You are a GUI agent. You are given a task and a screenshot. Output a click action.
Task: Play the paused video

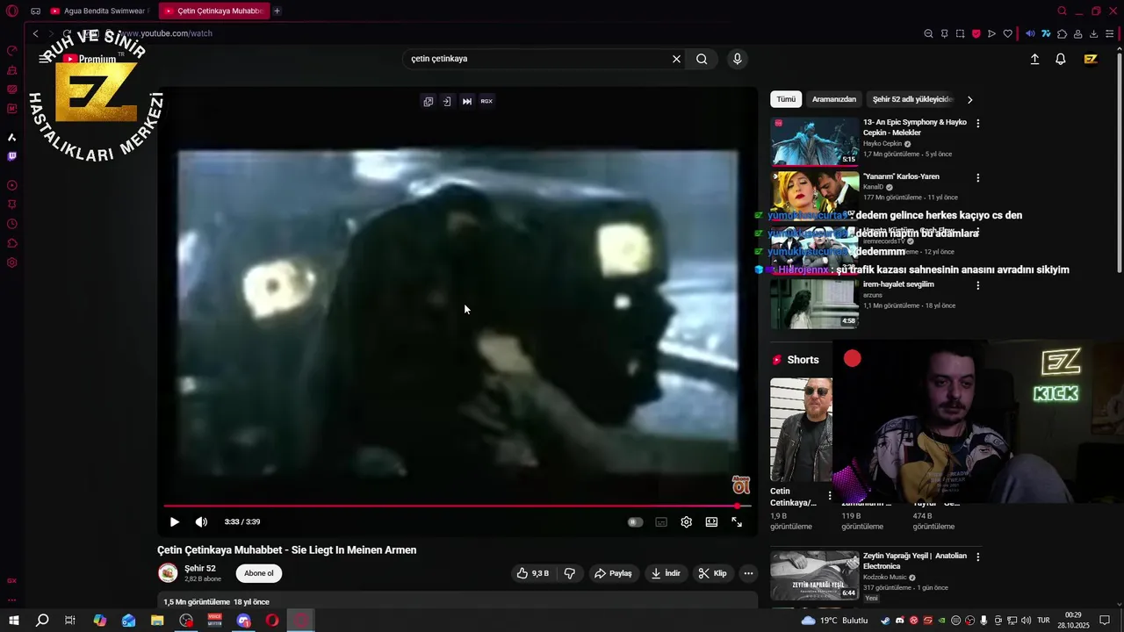(174, 521)
